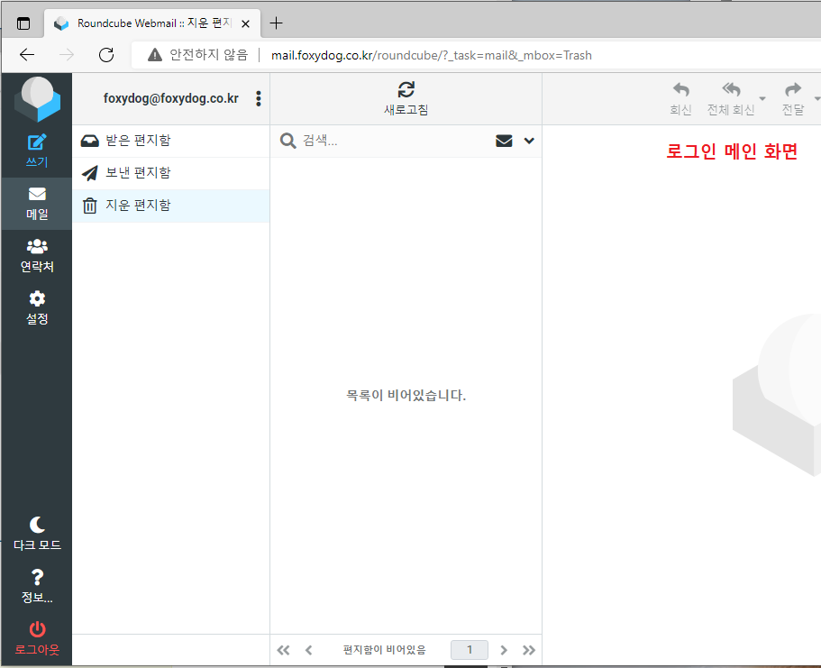
Task: Click the search magnifier icon
Action: [x=288, y=141]
